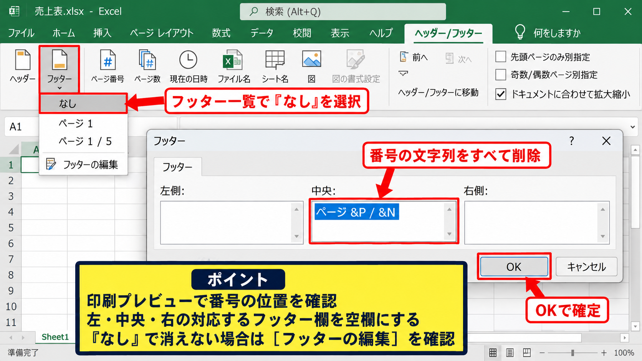Toggle 奇数/偶数ページ別指定 checkbox

pyautogui.click(x=501, y=75)
